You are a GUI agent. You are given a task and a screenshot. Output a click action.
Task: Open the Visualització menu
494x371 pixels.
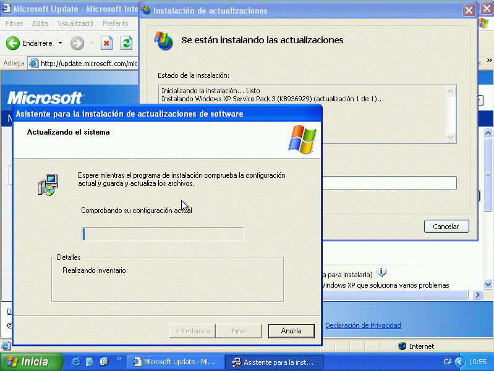(x=75, y=23)
